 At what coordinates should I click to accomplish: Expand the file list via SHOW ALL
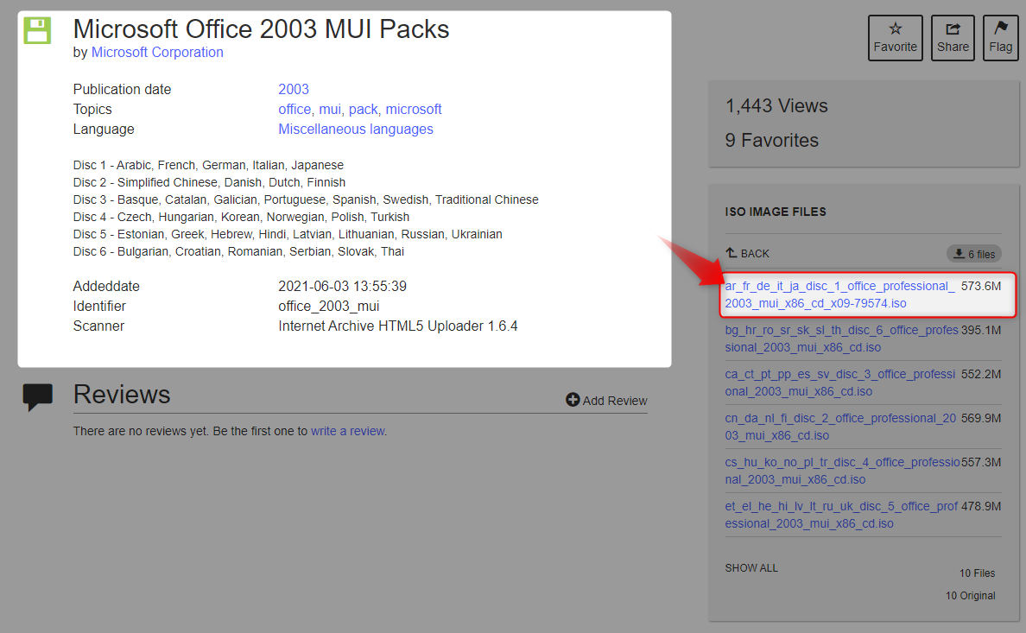click(x=750, y=567)
